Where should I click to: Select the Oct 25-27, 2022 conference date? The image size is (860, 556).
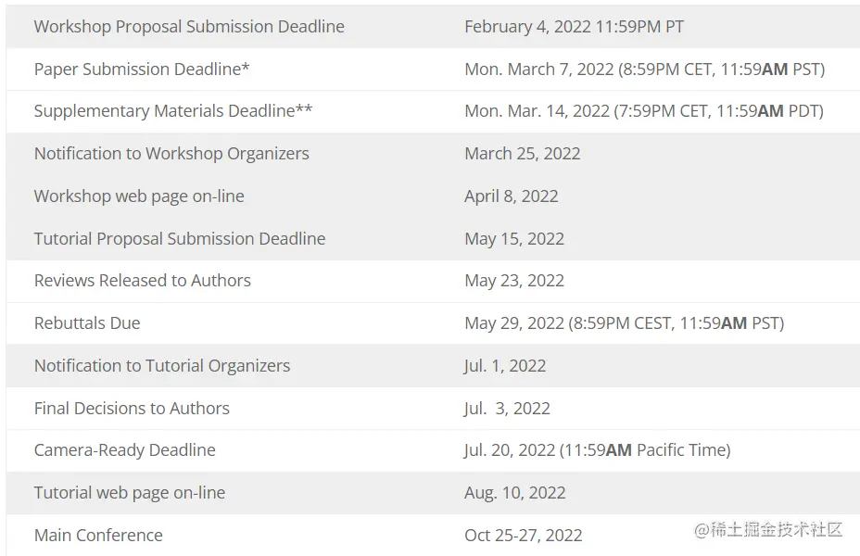point(524,536)
